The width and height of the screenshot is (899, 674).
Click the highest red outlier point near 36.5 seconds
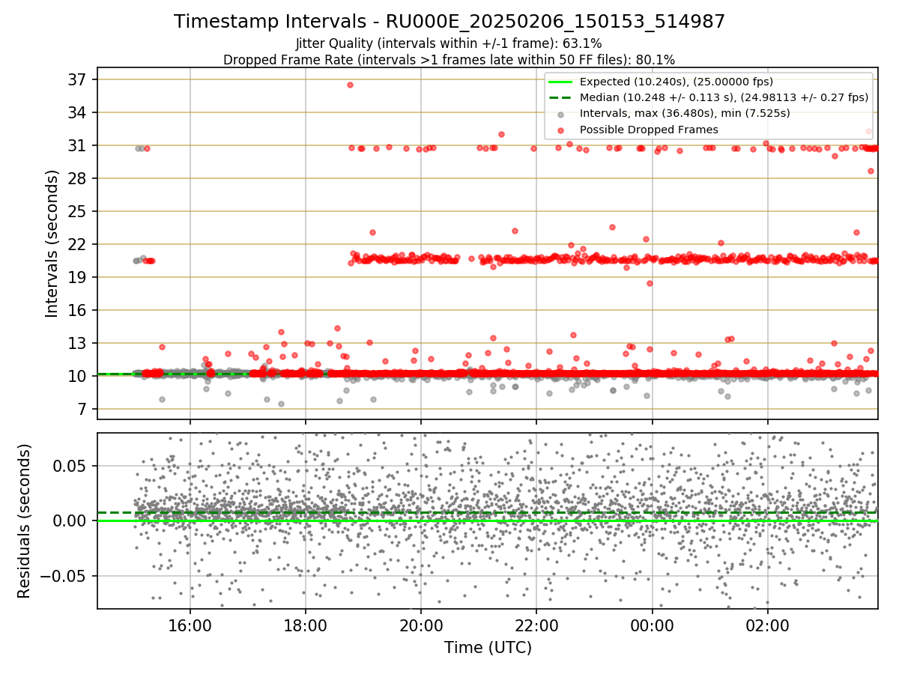click(x=350, y=85)
